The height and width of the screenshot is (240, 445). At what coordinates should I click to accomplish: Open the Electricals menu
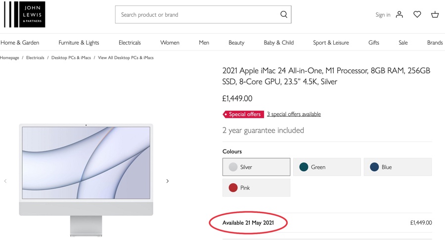130,43
